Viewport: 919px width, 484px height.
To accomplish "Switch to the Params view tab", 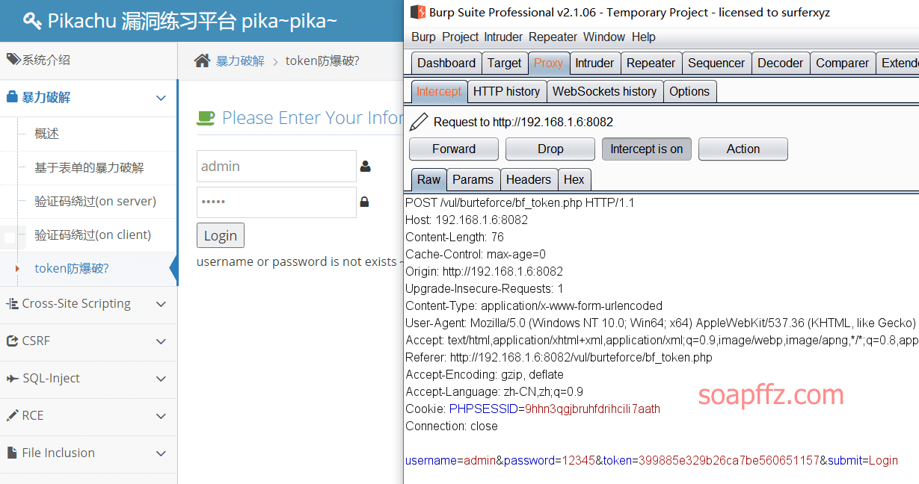I will [473, 179].
